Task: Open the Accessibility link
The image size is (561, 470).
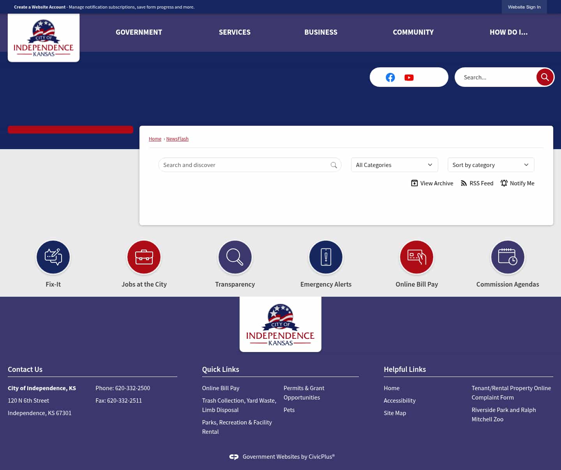Action: tap(399, 401)
